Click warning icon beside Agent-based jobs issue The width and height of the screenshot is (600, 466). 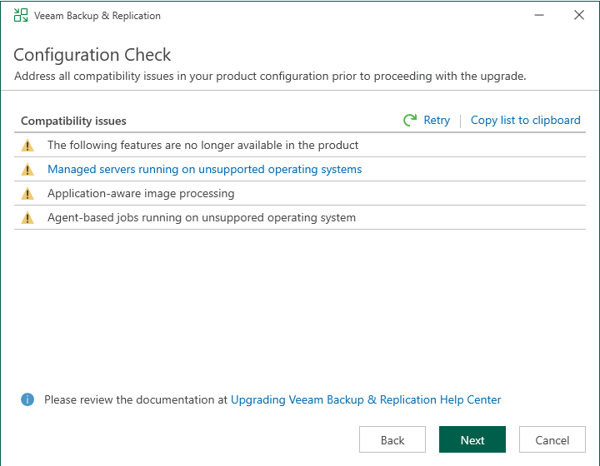pyautogui.click(x=27, y=218)
